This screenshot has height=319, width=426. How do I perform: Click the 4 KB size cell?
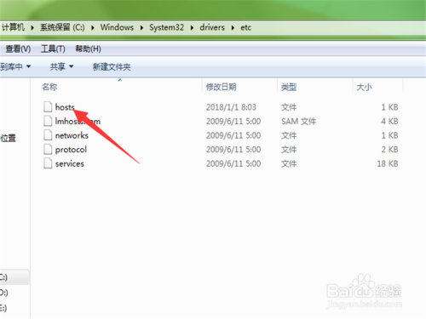(x=389, y=122)
